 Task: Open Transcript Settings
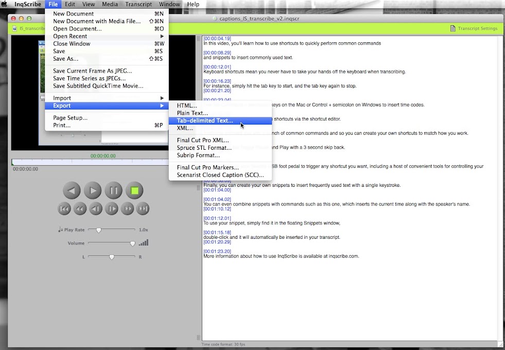pos(474,28)
